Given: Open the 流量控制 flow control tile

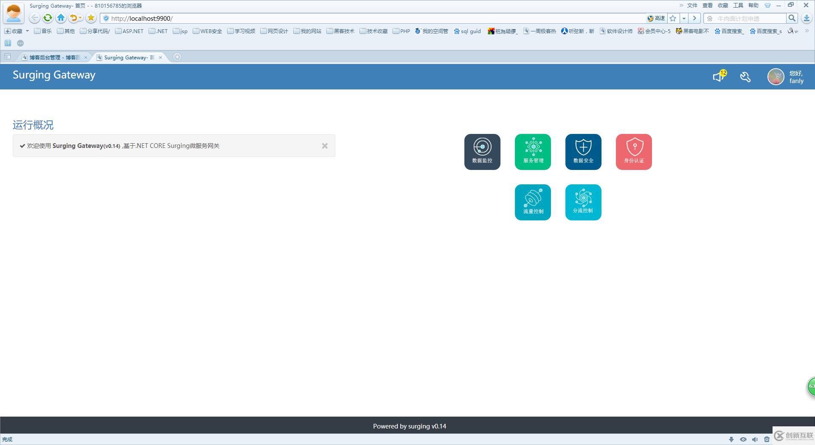Looking at the screenshot, I should 533,202.
